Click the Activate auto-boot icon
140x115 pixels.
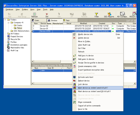pos(74,77)
